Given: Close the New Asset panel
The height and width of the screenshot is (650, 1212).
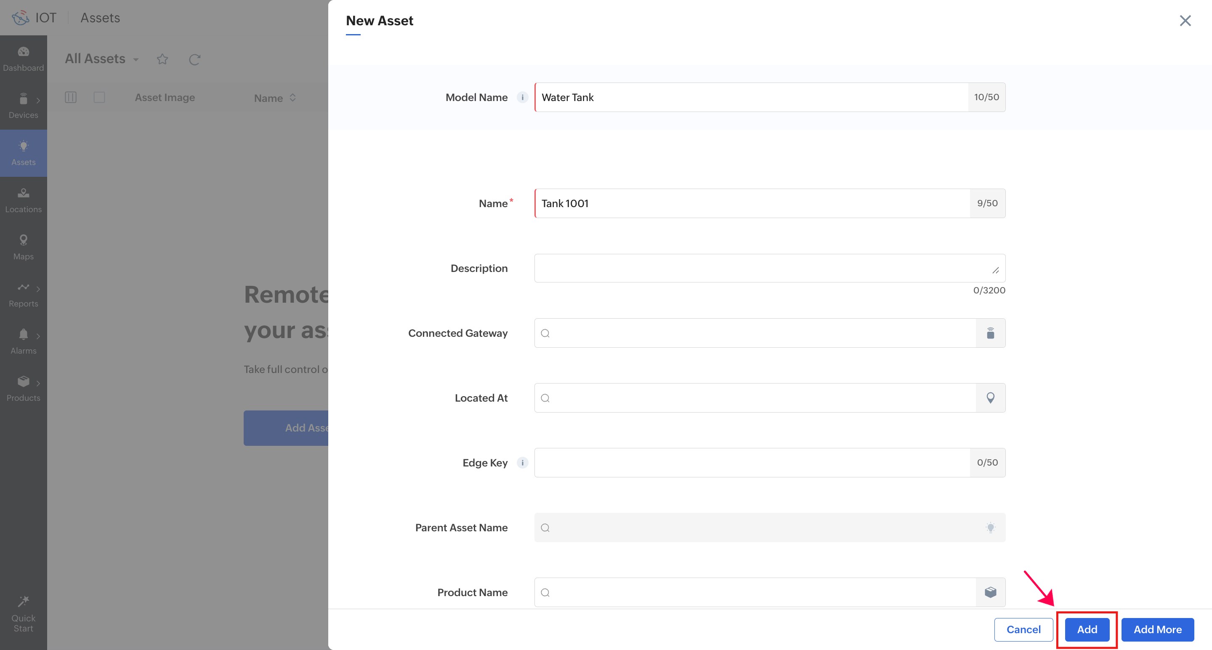Looking at the screenshot, I should [x=1185, y=20].
